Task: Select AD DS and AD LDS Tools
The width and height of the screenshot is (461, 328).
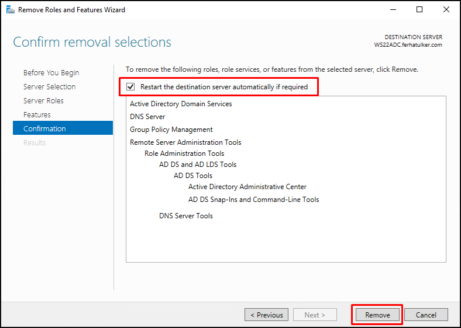Action: pos(198,165)
